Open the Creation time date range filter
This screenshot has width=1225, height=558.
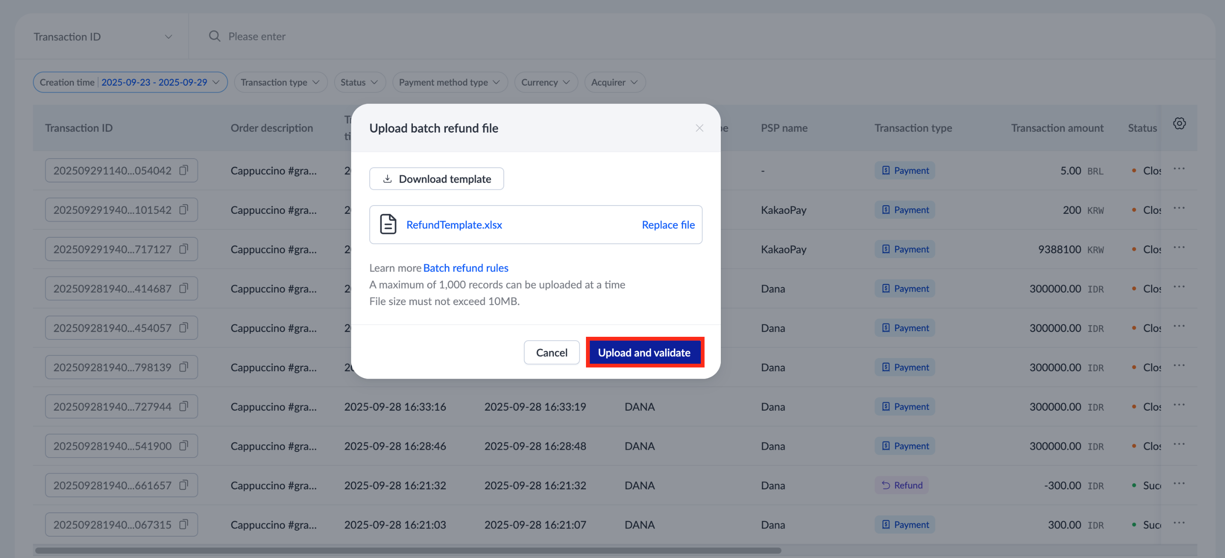coord(130,82)
